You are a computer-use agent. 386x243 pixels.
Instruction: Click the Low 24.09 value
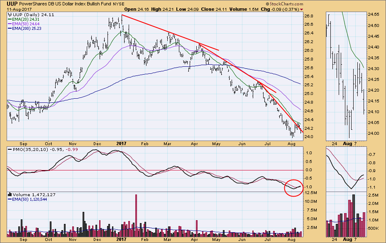[187, 10]
